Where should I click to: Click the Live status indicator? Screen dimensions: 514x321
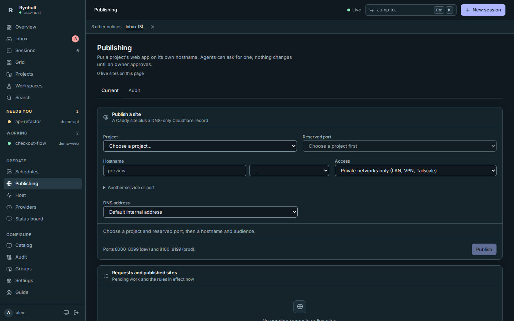point(354,10)
